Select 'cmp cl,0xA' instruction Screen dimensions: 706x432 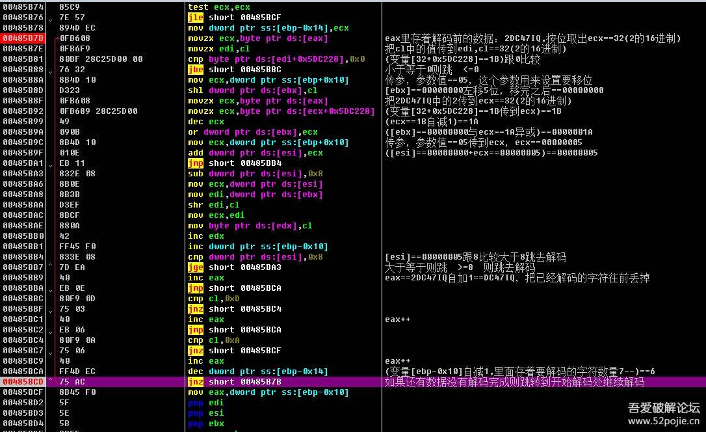213,340
